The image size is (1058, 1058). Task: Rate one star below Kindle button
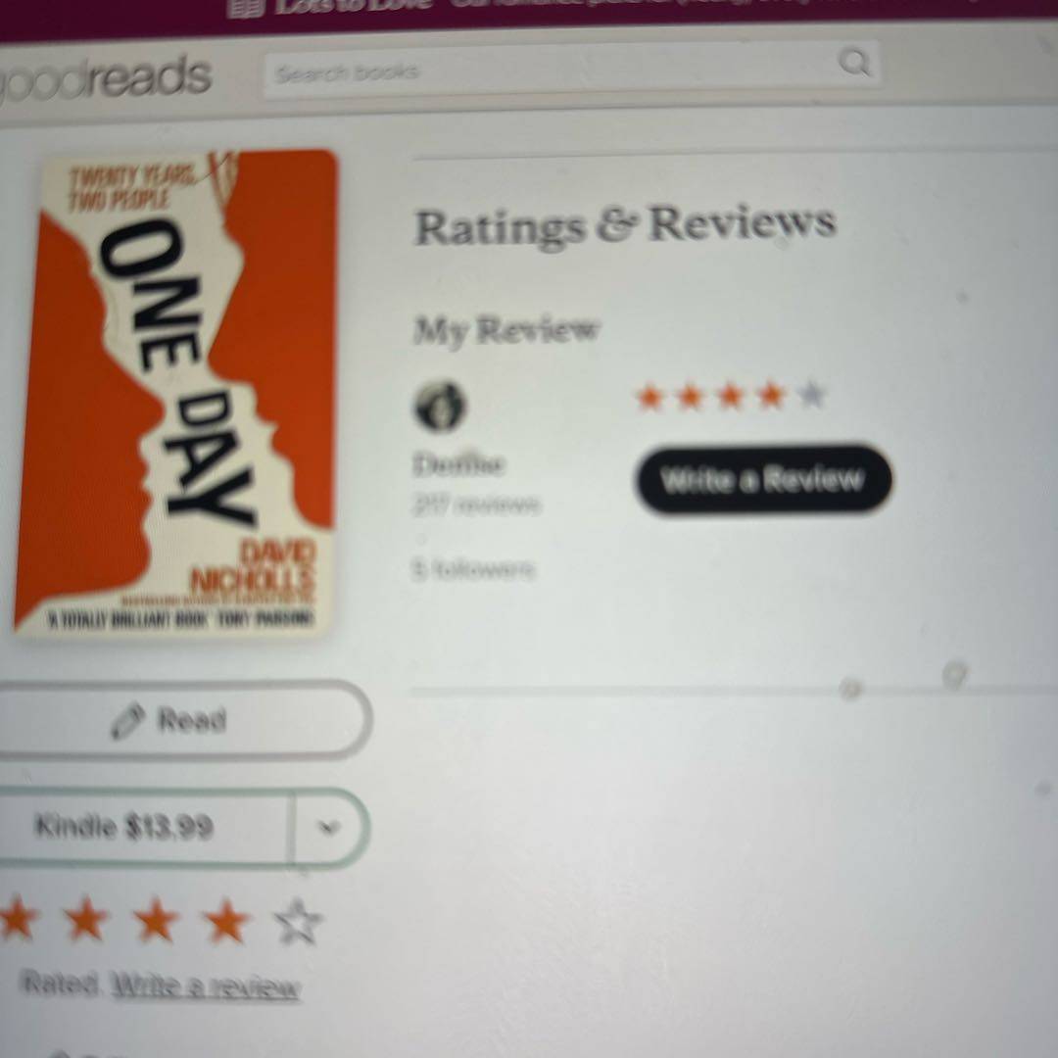tap(17, 919)
